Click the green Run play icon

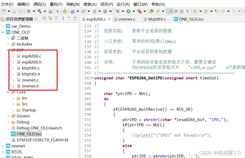click(x=128, y=11)
